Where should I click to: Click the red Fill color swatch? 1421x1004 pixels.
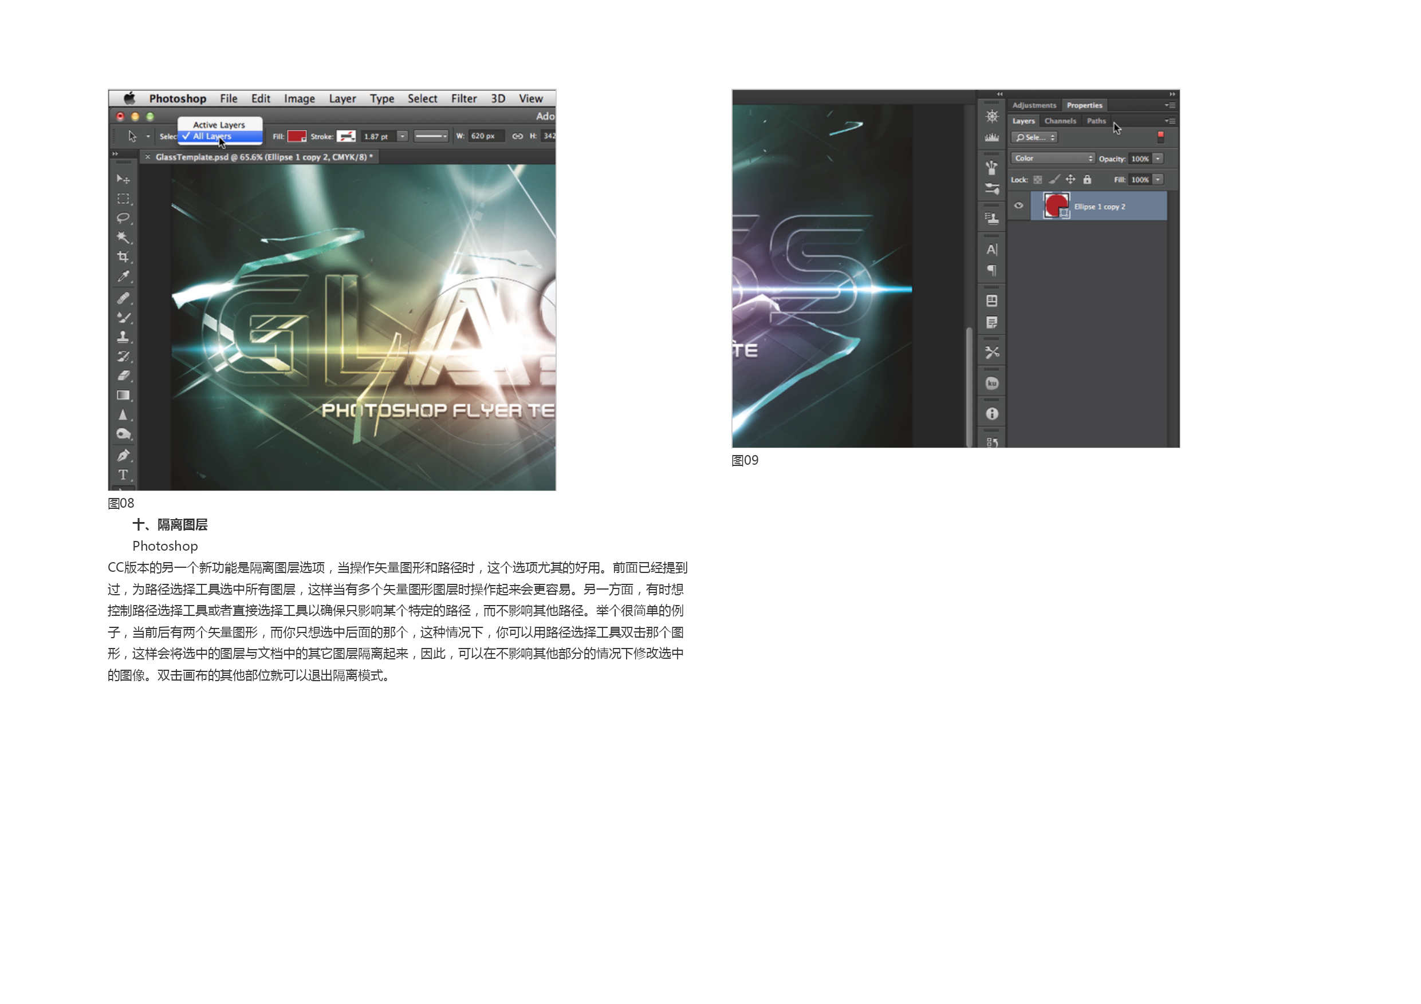[297, 136]
